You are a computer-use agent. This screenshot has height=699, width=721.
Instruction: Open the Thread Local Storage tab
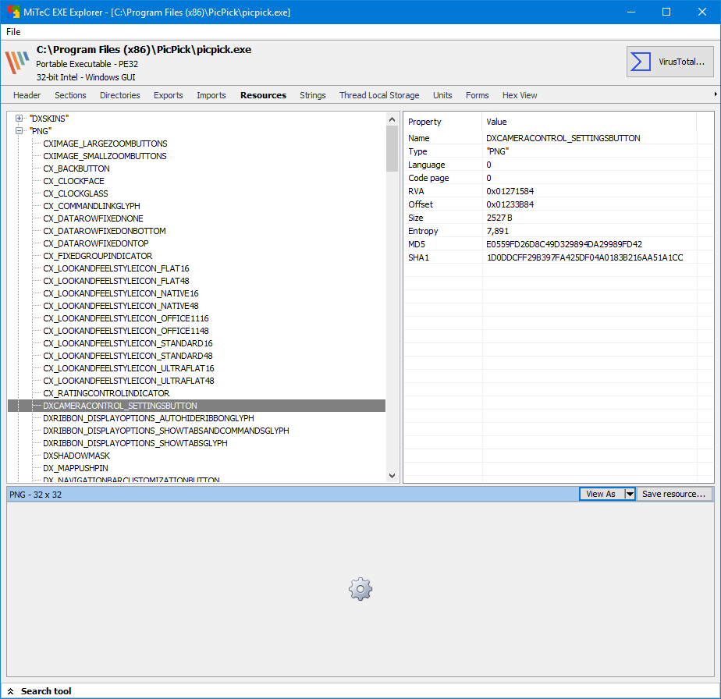[379, 95]
